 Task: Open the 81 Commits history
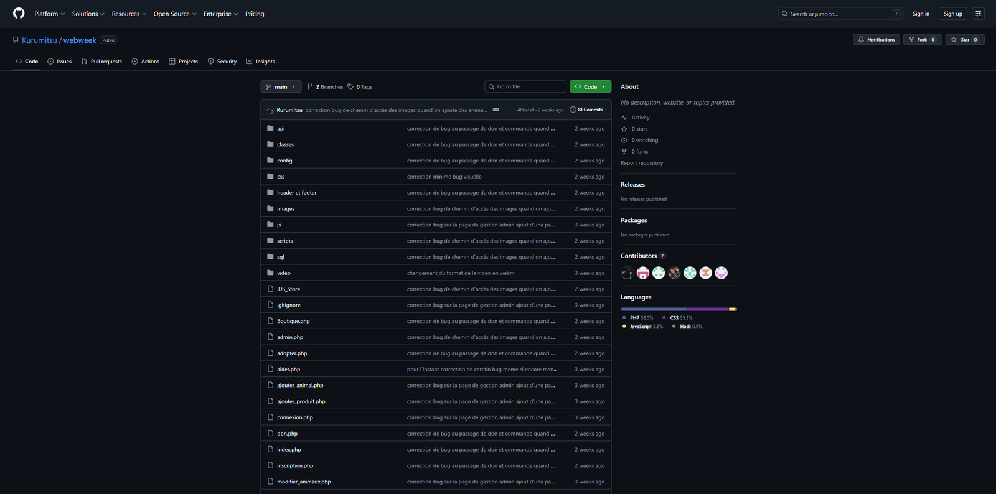[586, 110]
